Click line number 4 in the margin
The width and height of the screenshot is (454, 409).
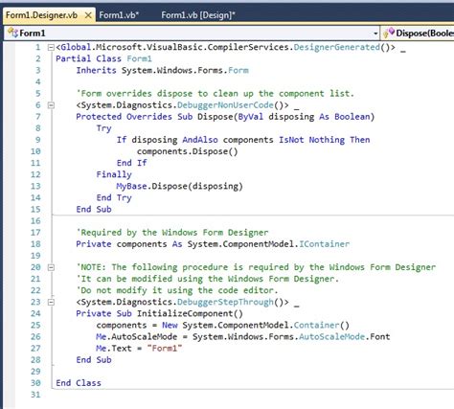[38, 81]
